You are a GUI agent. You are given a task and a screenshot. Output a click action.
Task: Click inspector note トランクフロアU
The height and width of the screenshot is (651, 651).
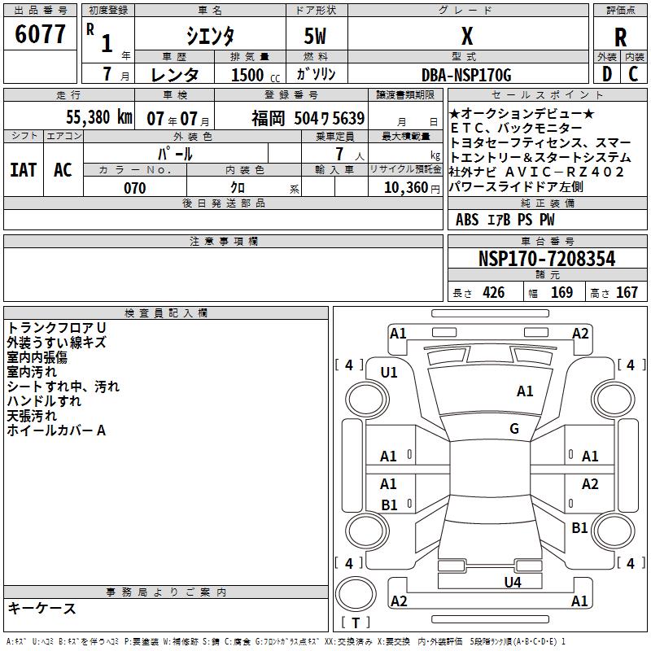click(x=57, y=328)
